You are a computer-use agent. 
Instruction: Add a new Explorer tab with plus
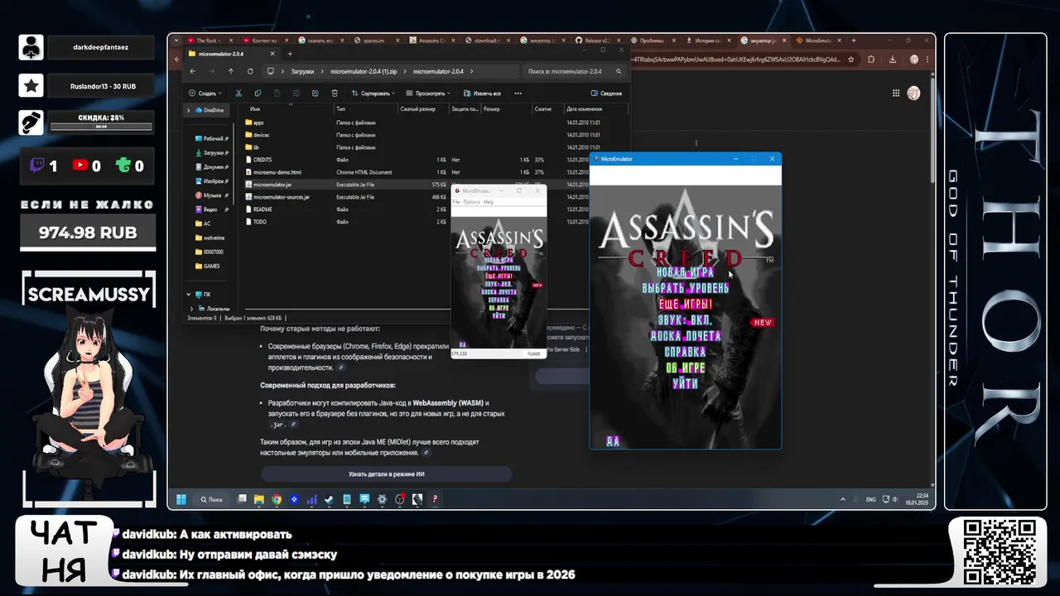(x=290, y=54)
